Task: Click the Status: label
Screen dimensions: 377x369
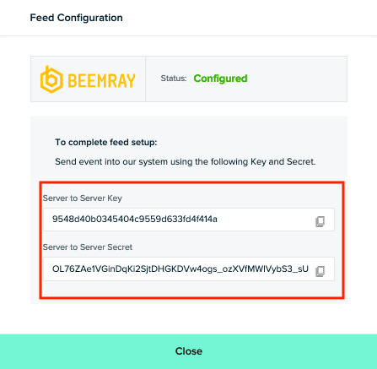Action: click(x=174, y=79)
